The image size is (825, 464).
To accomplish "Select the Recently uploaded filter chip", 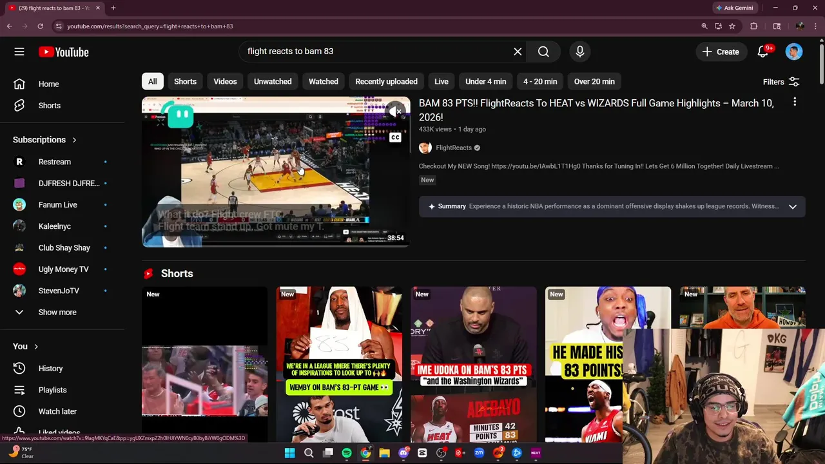I will click(386, 81).
